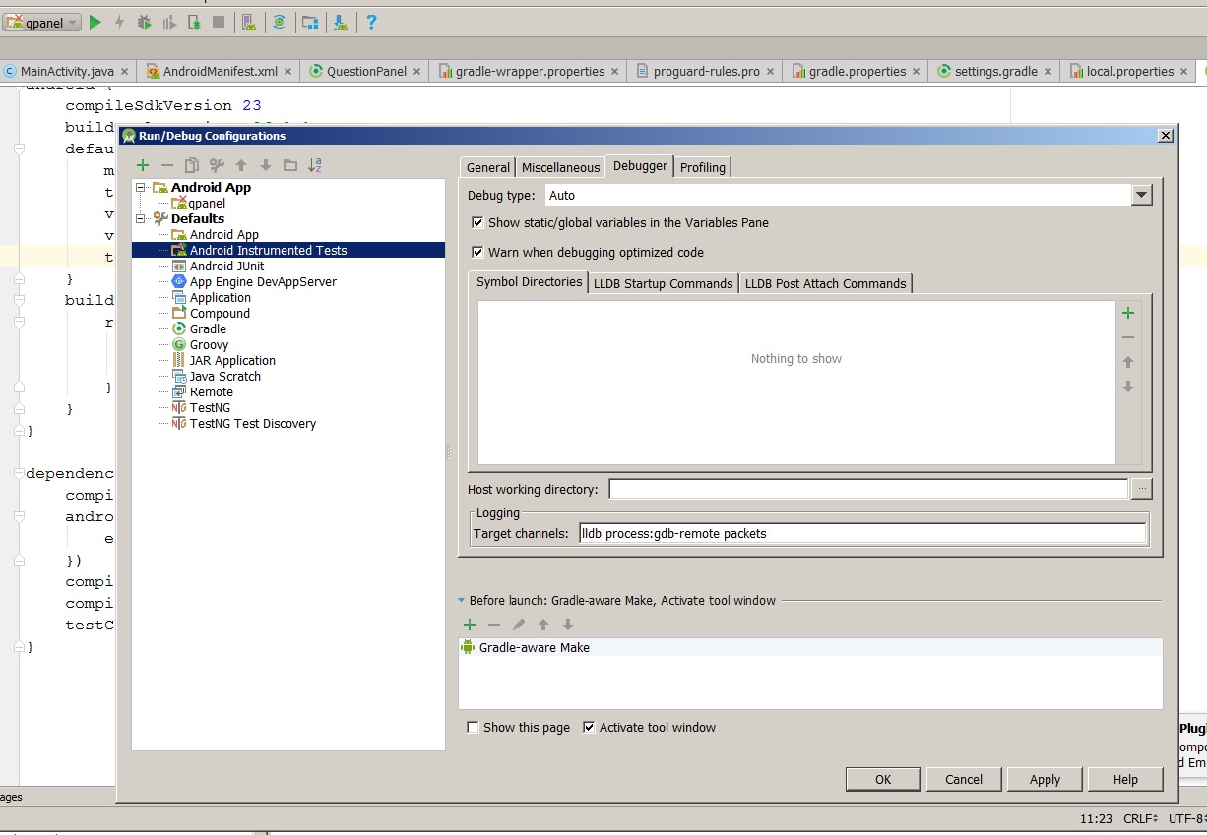Apply the configuration changes
The image size is (1207, 835).
pyautogui.click(x=1045, y=779)
